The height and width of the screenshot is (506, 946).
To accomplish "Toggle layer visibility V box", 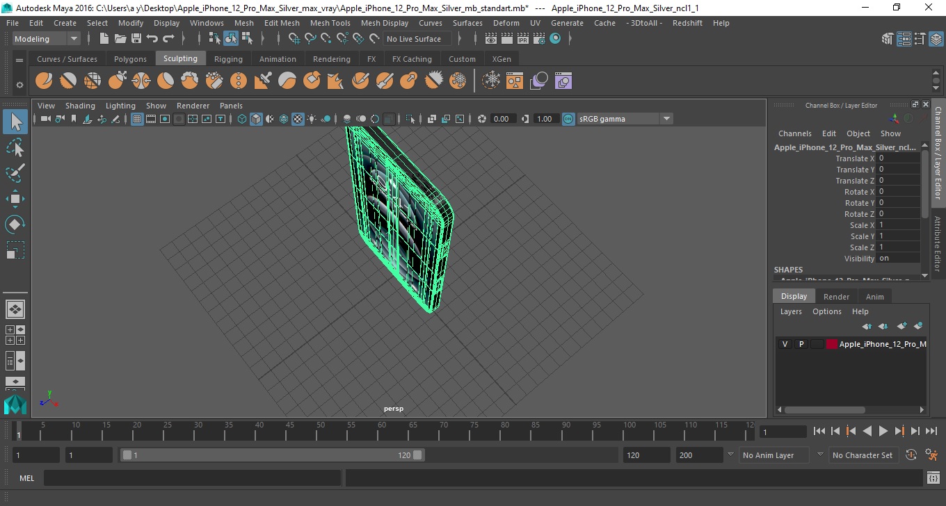I will [x=785, y=344].
